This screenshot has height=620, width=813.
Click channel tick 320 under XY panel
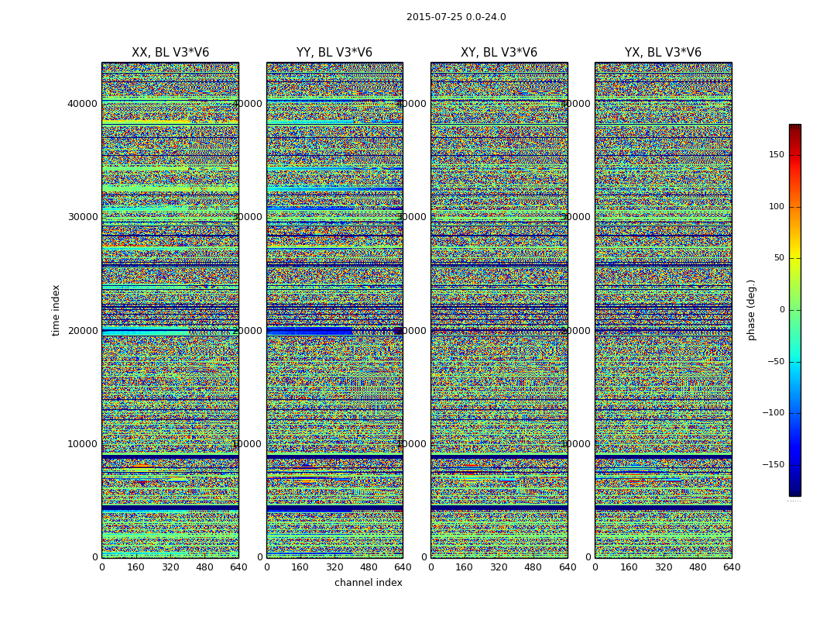[x=499, y=567]
